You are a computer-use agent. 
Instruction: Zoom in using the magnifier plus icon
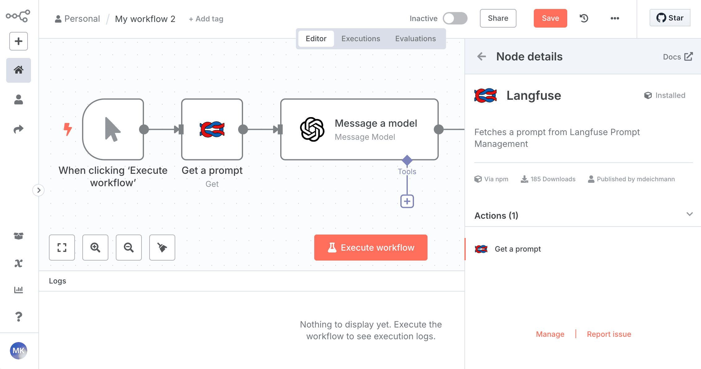pos(95,248)
